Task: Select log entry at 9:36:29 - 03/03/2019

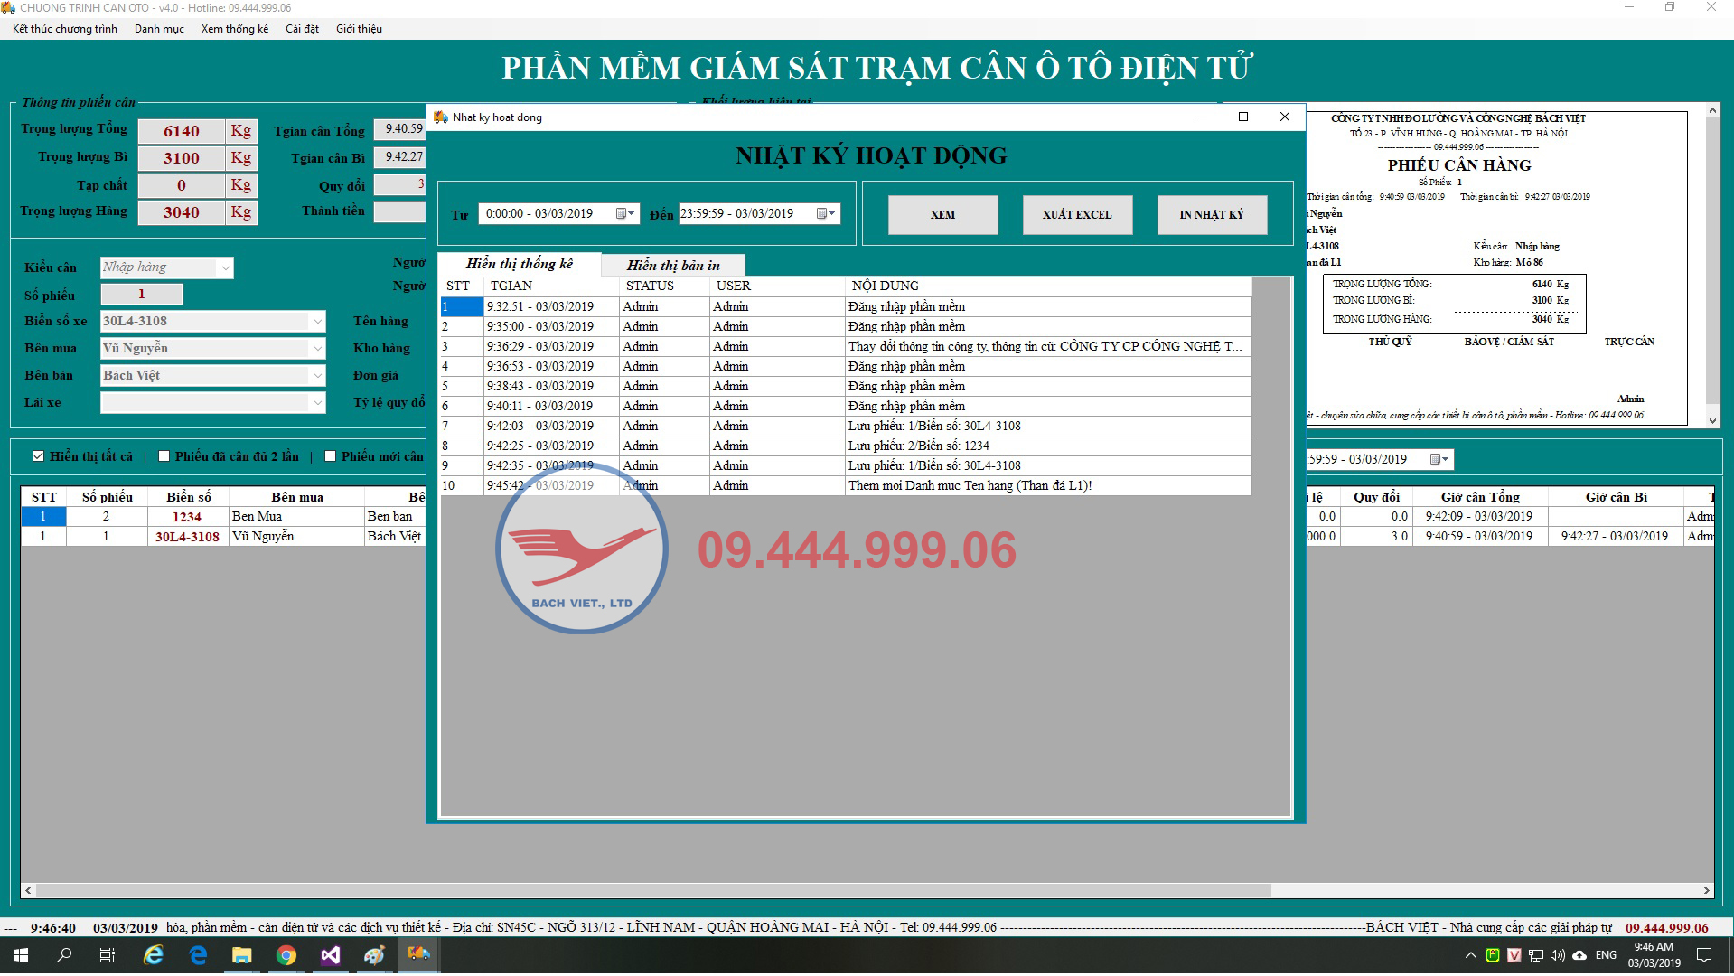Action: coord(846,347)
